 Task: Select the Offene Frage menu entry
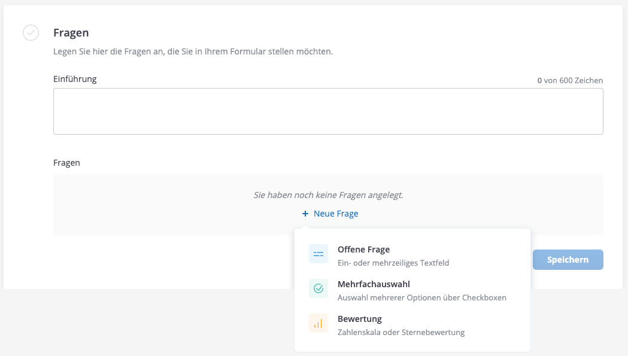pos(363,249)
